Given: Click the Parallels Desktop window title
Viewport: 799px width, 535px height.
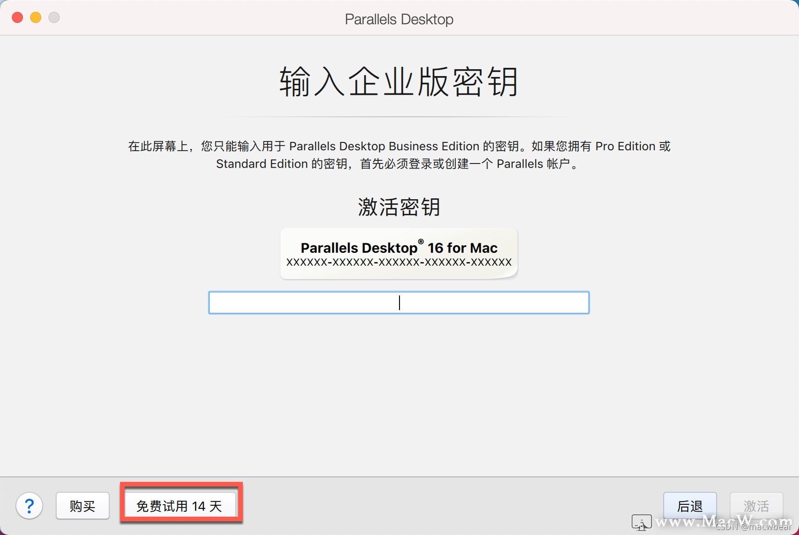Looking at the screenshot, I should [399, 19].
